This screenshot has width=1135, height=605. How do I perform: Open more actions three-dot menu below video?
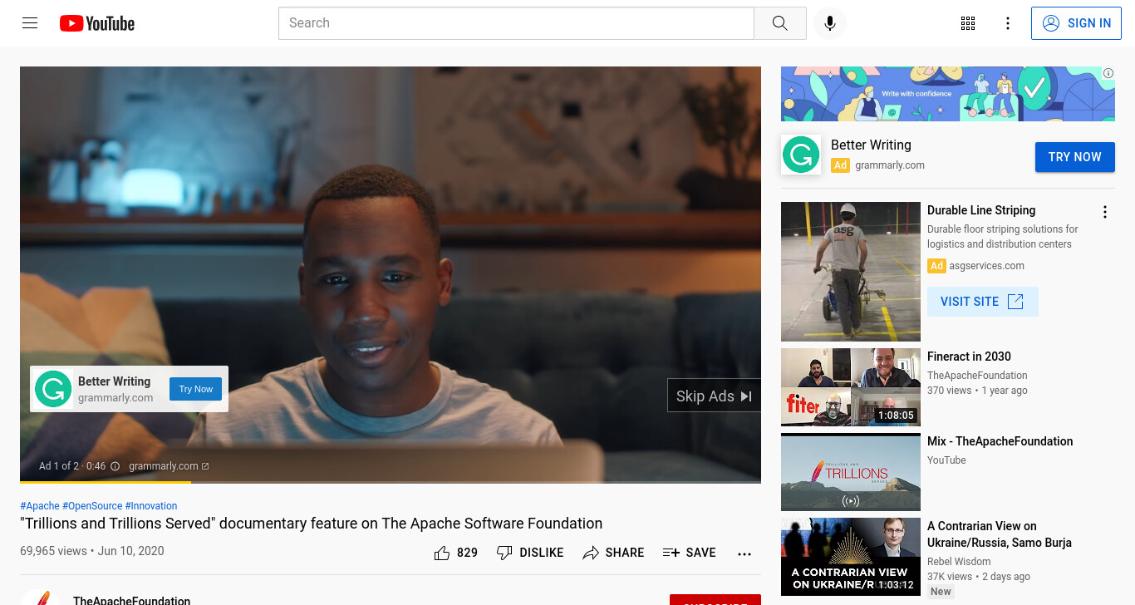(744, 553)
